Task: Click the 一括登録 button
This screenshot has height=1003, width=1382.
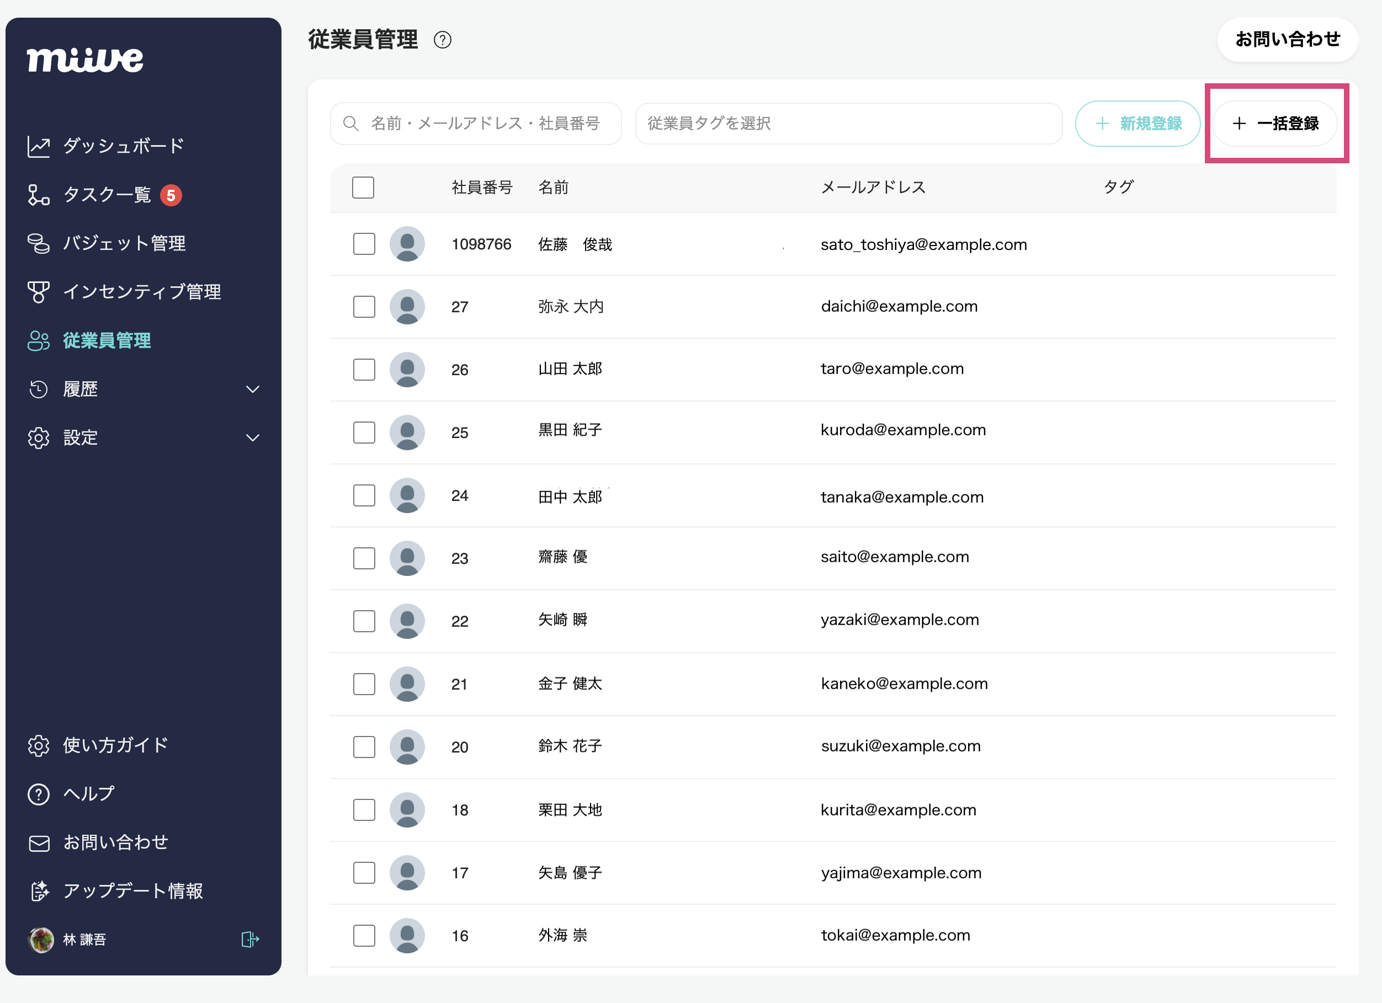Action: 1275,124
